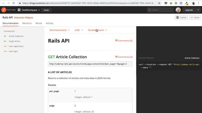The image size is (202, 113).
Task: Open Comments (0) next to Rails API title
Action: (124, 40)
